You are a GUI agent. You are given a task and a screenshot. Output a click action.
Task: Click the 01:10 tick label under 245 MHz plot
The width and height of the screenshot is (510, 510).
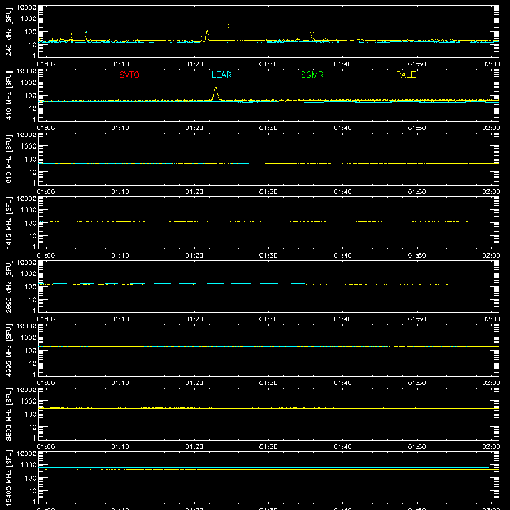120,64
